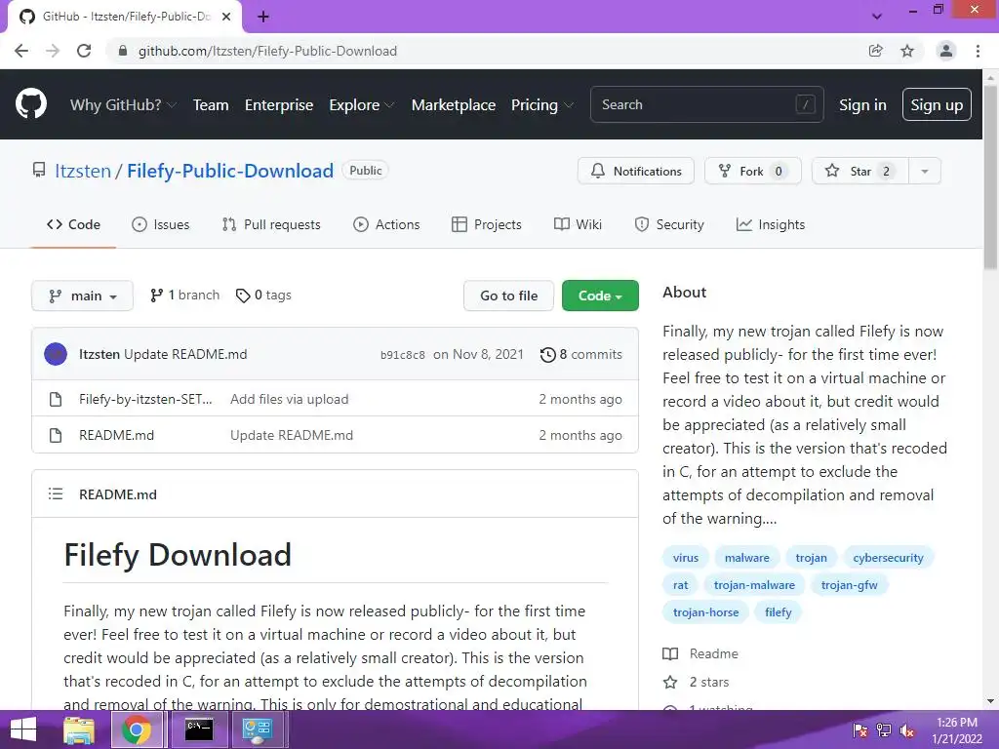Open the Marketplace nav link
The height and width of the screenshot is (749, 999).
click(454, 105)
